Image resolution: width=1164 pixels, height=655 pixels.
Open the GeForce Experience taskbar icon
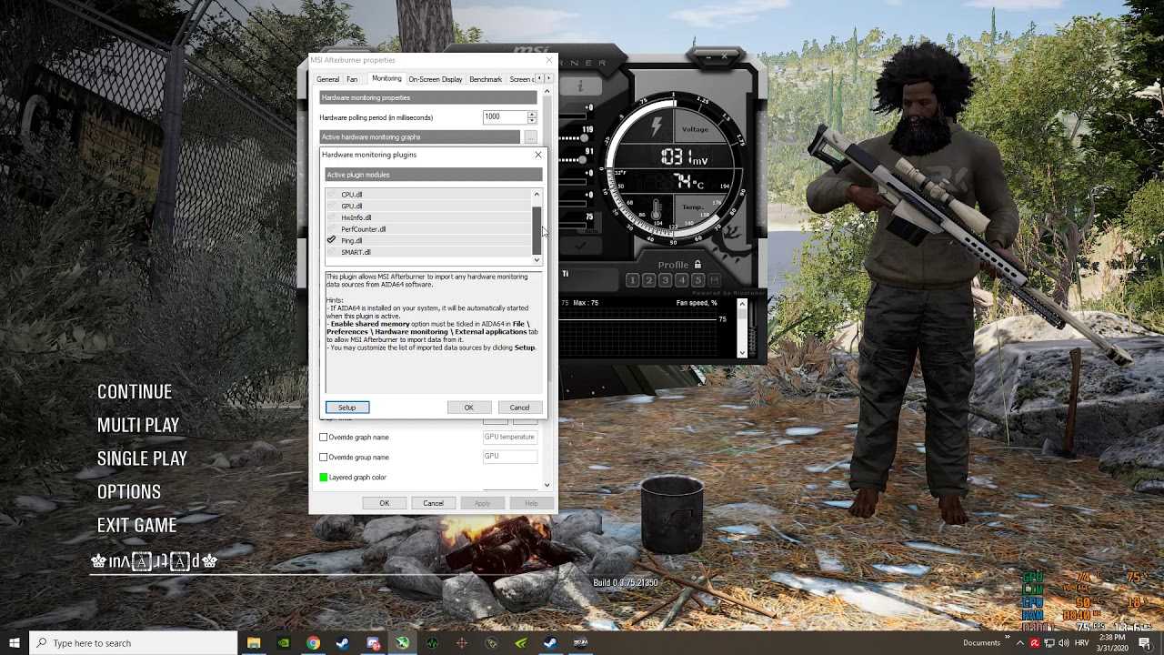pos(521,643)
